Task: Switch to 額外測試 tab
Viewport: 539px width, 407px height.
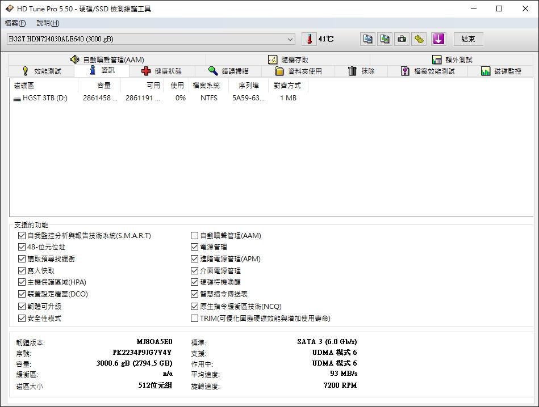Action: tap(452, 60)
